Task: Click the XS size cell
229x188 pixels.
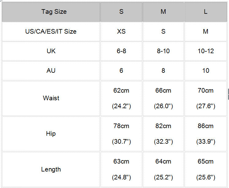Action: coord(121,31)
